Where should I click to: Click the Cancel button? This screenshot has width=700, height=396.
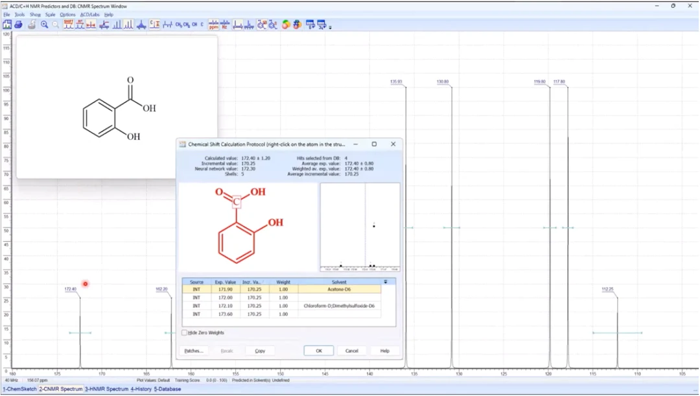click(x=352, y=351)
